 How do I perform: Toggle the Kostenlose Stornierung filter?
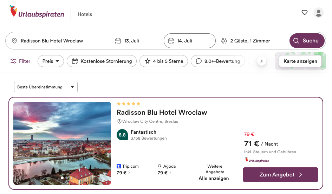pyautogui.click(x=102, y=61)
